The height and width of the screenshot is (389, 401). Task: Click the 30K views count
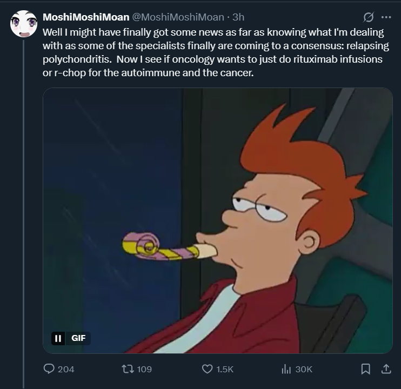[304, 369]
